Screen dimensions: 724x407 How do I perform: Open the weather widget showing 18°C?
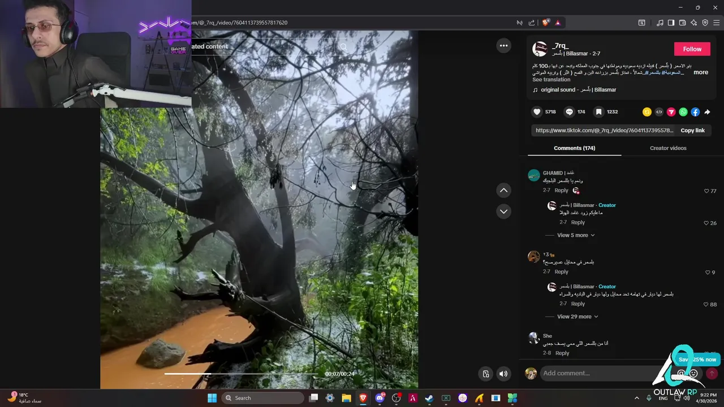(x=25, y=398)
